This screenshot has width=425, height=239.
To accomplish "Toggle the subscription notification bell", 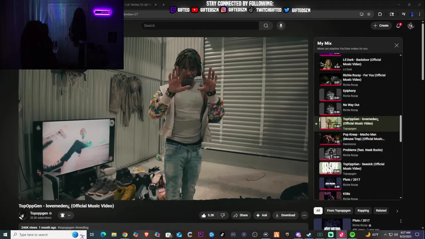I will (x=62, y=215).
